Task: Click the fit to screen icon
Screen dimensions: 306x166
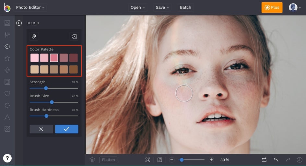Action: click(148, 160)
